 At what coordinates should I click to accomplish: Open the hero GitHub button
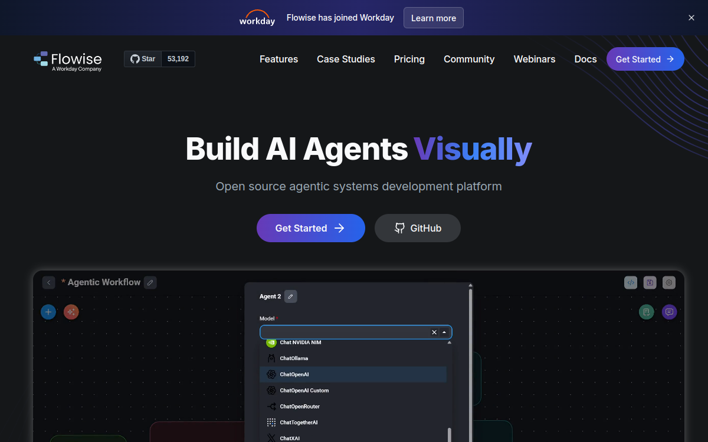point(418,228)
